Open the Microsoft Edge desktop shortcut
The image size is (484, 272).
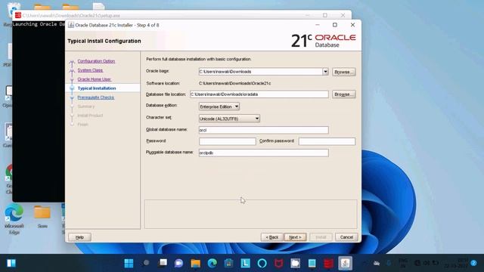click(14, 218)
